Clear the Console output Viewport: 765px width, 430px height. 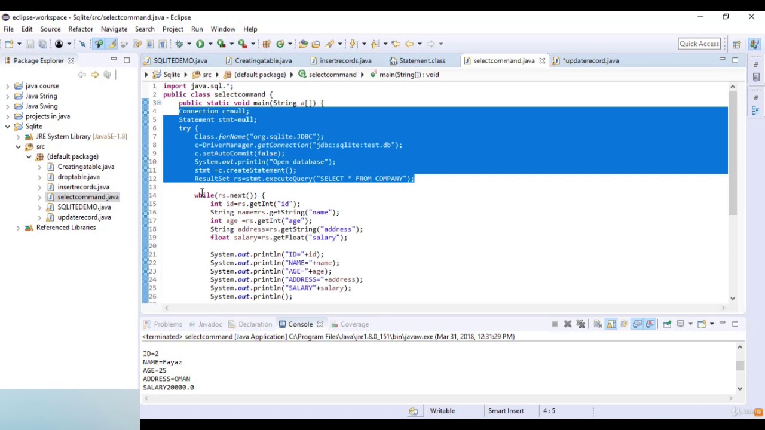tap(598, 324)
